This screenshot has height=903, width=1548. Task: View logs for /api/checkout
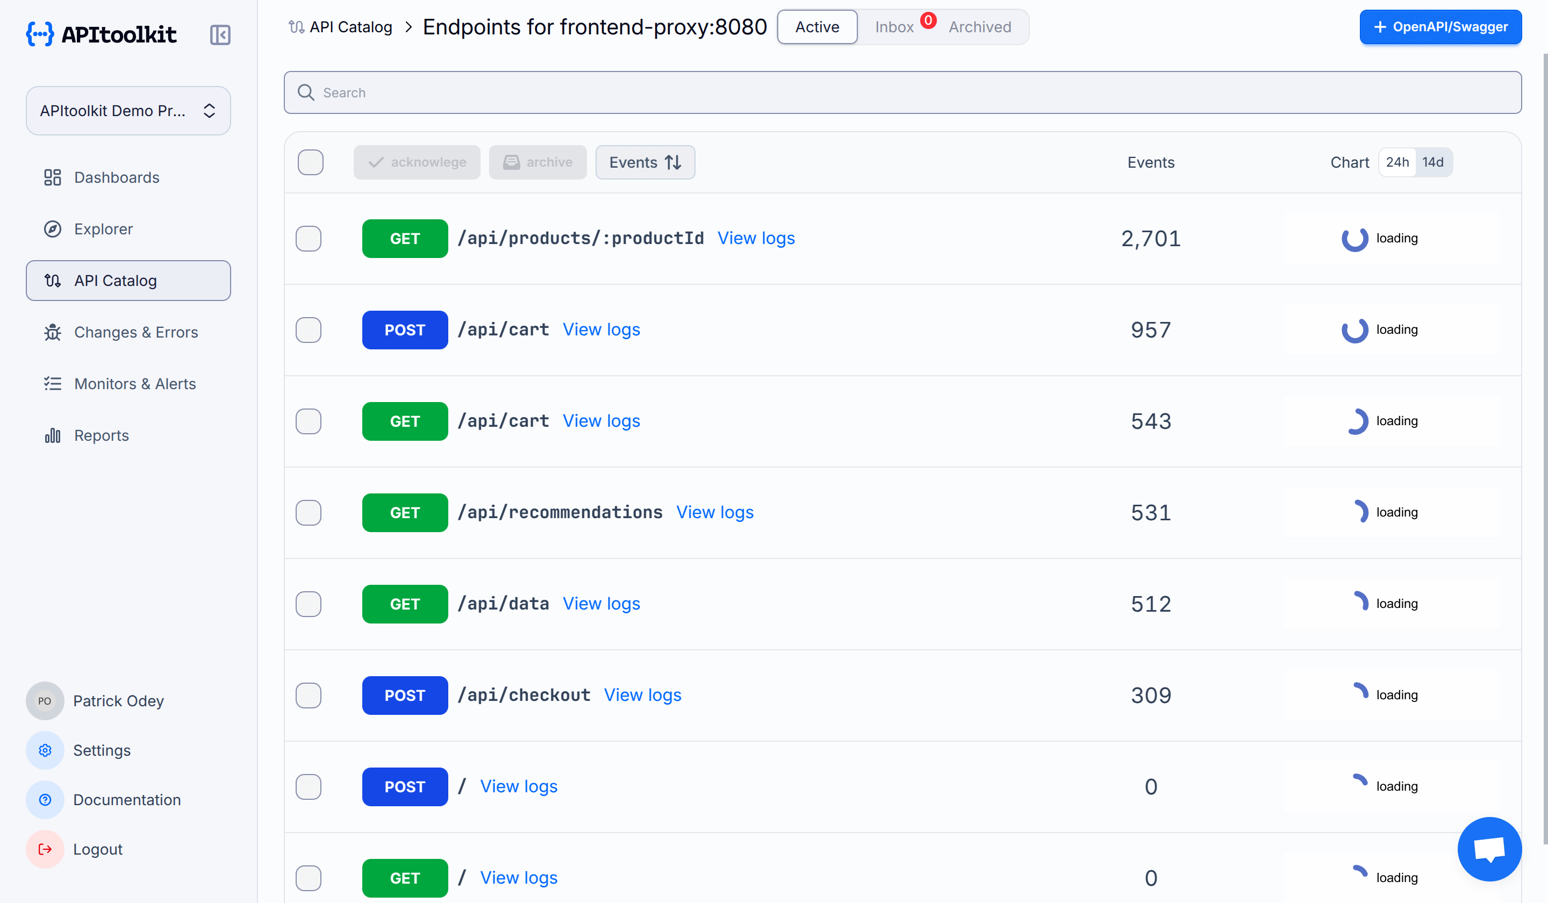tap(642, 695)
